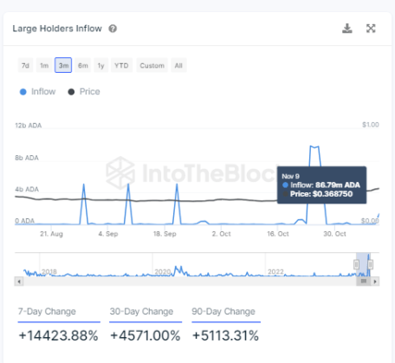Grab the right range handle in navigator
The width and height of the screenshot is (395, 363).
click(371, 264)
